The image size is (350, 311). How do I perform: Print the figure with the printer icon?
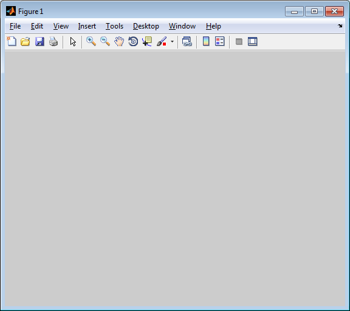coord(53,41)
